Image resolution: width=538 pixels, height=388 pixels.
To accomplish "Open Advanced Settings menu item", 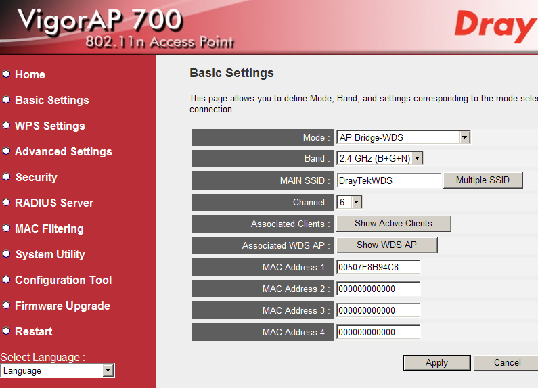I will tap(63, 151).
